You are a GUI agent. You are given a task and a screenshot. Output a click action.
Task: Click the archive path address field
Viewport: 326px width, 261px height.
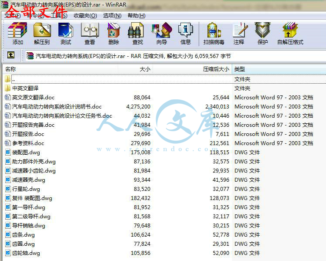pyautogui.click(x=176, y=56)
